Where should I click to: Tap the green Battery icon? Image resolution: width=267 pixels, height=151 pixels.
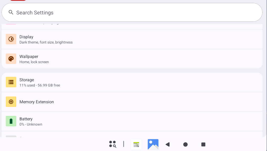pyautogui.click(x=11, y=121)
